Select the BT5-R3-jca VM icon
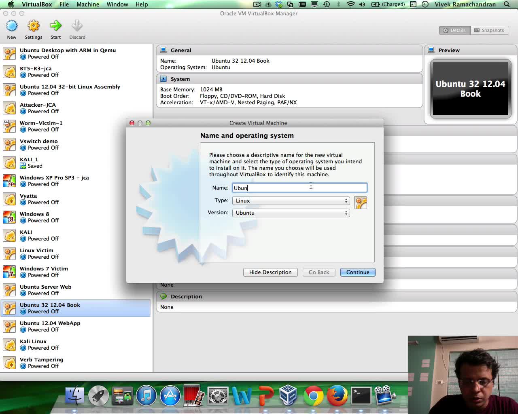 pos(9,72)
